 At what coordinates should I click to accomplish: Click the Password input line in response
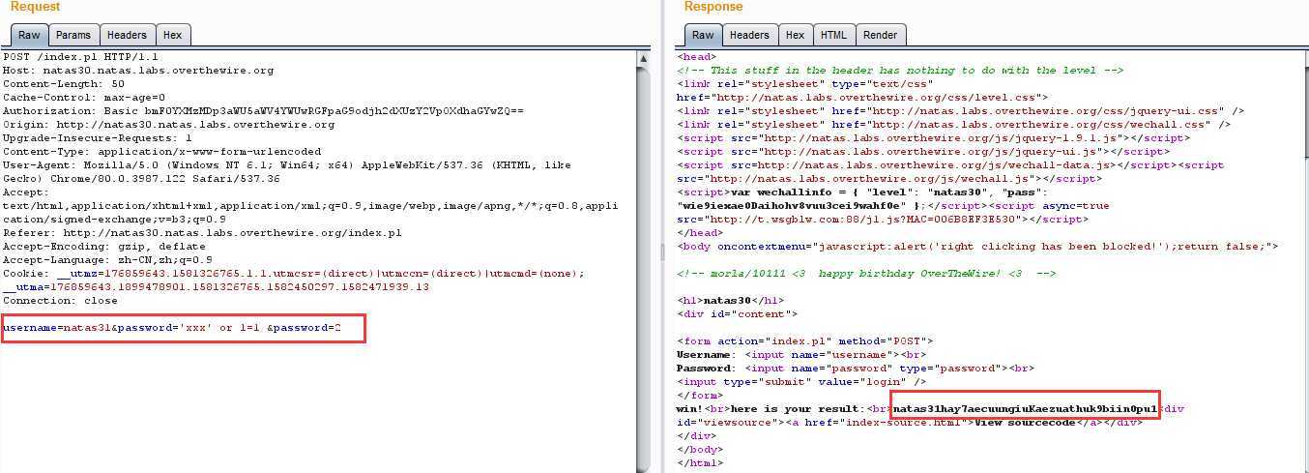[x=856, y=369]
